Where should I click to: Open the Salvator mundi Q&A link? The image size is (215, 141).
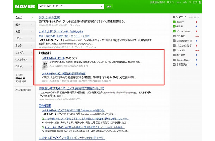point(74,110)
